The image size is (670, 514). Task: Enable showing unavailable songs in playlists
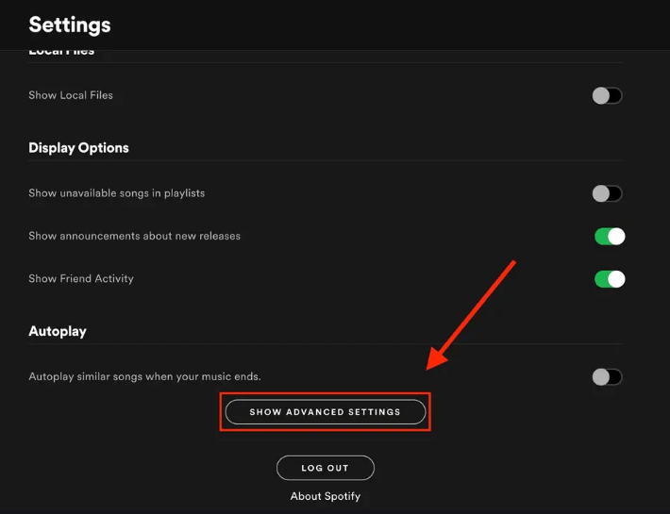pyautogui.click(x=607, y=193)
